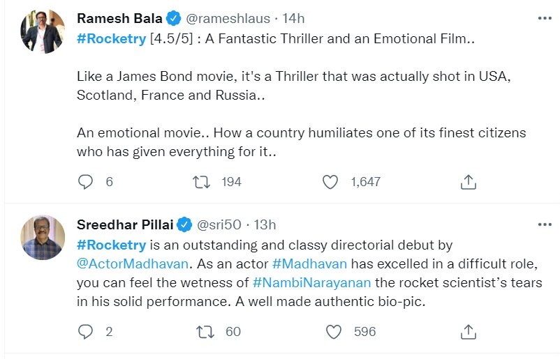Screen dimensions: 560x359
Task: Reply to Sreedhar Pillai's tweet
Action: tap(86, 332)
